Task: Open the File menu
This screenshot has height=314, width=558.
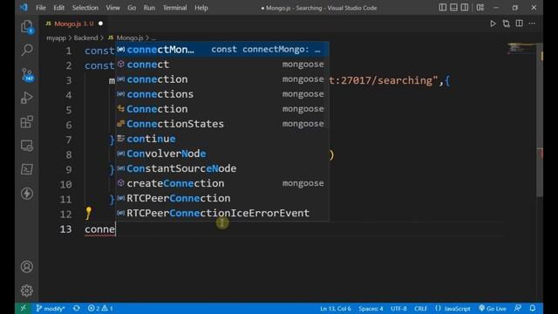Action: 41,8
